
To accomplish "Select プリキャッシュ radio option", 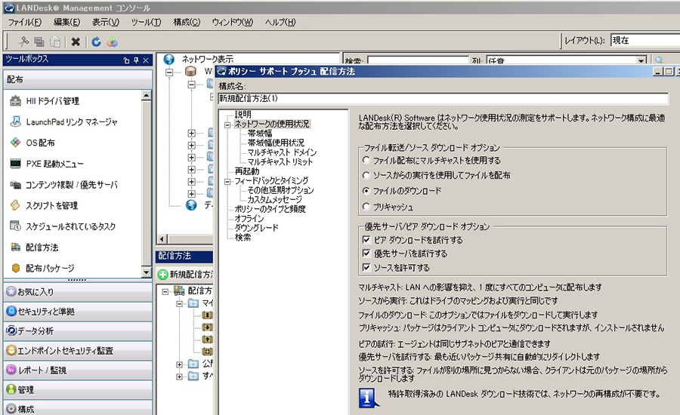I will point(366,206).
